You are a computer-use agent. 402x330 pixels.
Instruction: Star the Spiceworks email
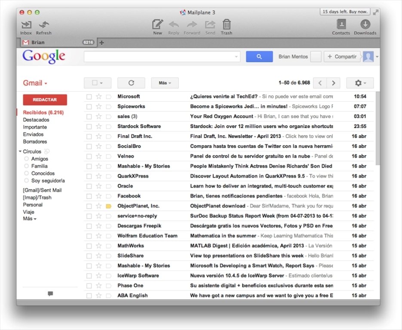99,107
